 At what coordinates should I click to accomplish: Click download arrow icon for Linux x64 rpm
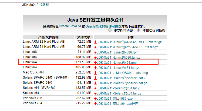(x=95, y=63)
